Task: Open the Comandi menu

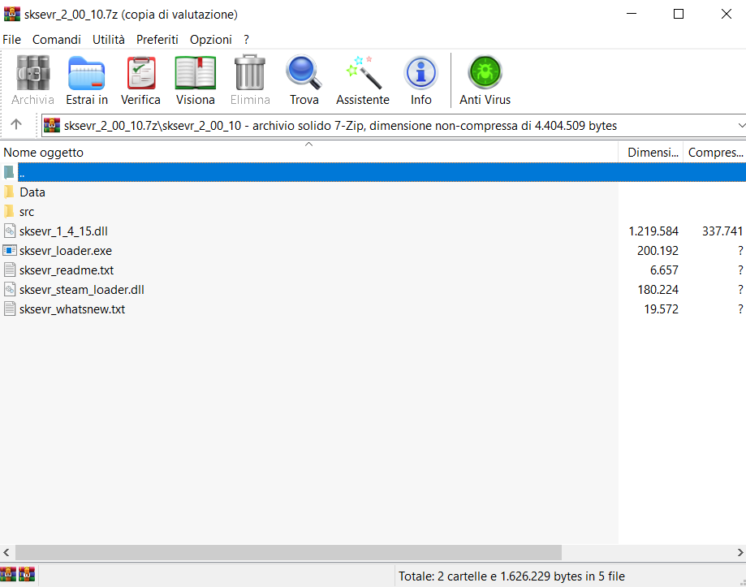Action: (x=57, y=40)
